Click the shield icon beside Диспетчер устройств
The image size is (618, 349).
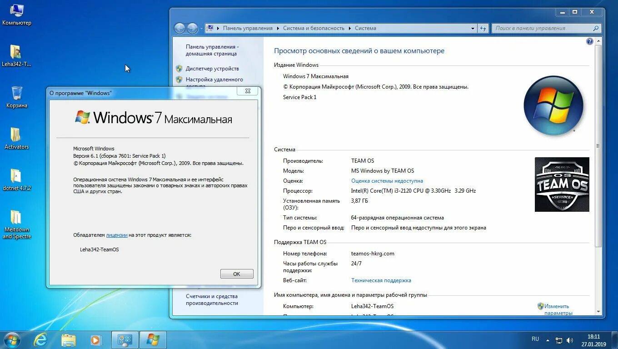point(179,69)
